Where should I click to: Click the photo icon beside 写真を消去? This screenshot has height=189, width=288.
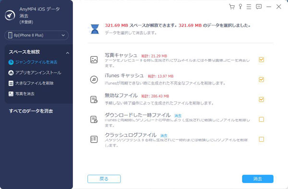(x=11, y=94)
